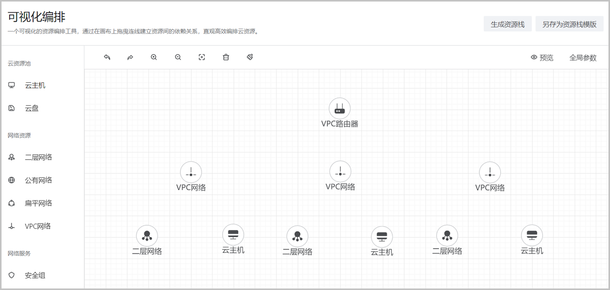The image size is (610, 290).
Task: Fit canvas to screen using the center icon
Action: coord(202,57)
